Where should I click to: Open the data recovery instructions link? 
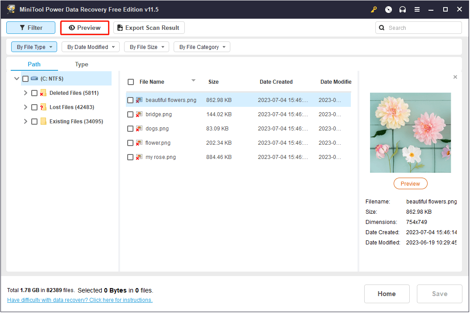(x=80, y=300)
